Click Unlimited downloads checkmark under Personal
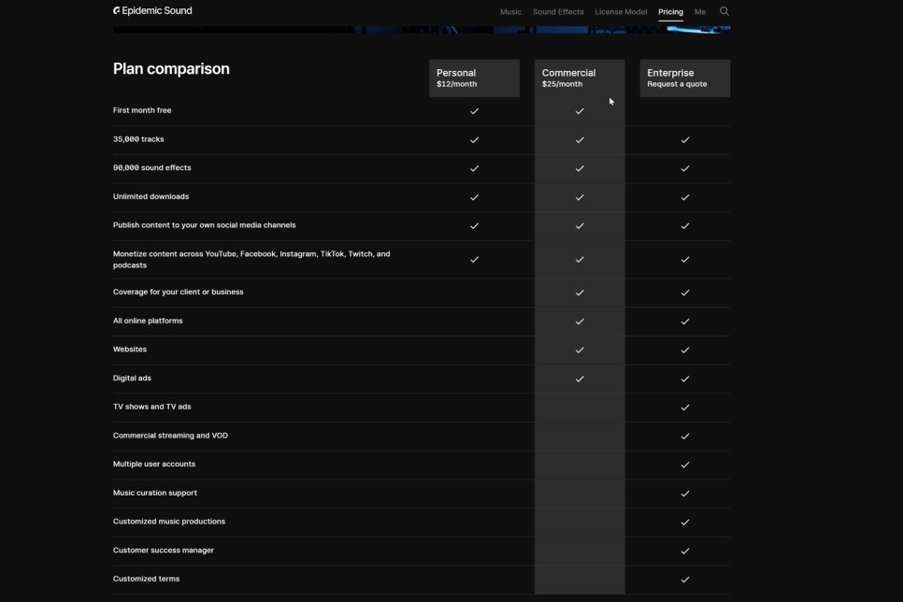The width and height of the screenshot is (903, 602). tap(474, 197)
